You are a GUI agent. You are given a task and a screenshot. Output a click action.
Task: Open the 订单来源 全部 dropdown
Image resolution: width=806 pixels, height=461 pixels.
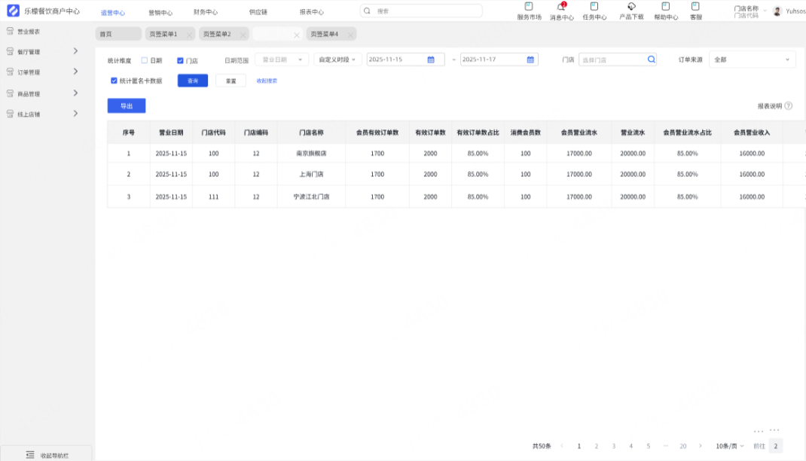click(x=753, y=60)
